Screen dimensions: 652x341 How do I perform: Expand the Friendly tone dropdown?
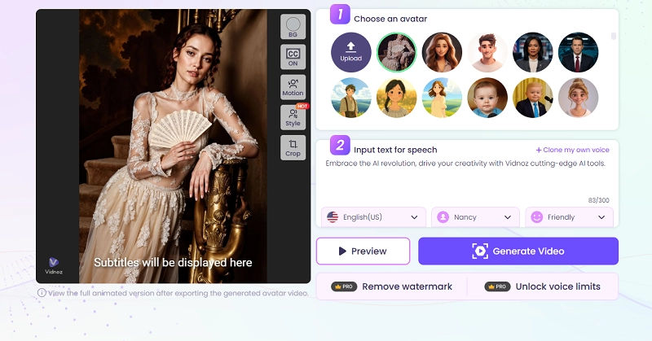(x=569, y=217)
